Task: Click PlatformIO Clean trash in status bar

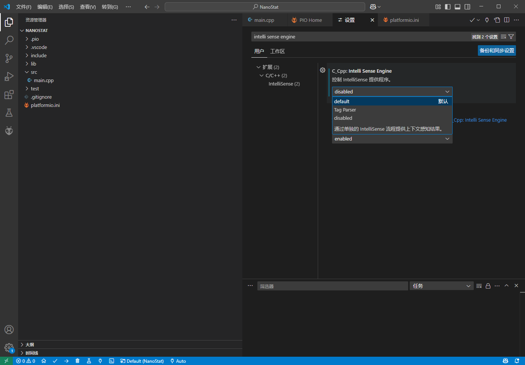Action: click(78, 361)
